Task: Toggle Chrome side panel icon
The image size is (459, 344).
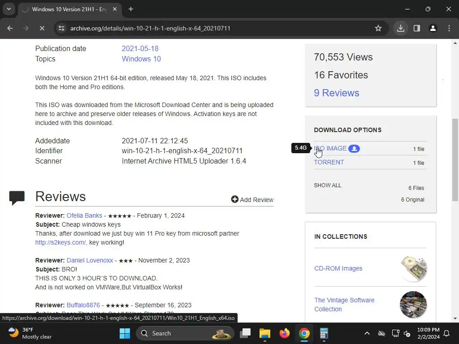Action: (x=417, y=28)
